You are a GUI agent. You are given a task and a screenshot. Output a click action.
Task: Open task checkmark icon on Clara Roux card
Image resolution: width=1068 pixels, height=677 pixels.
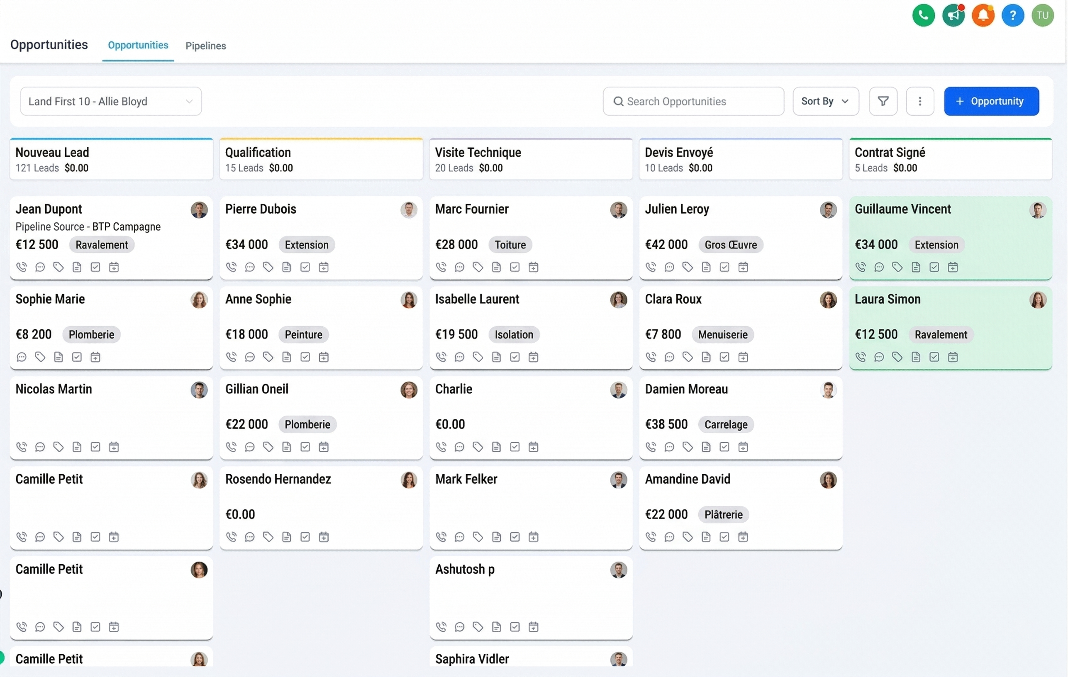coord(725,357)
